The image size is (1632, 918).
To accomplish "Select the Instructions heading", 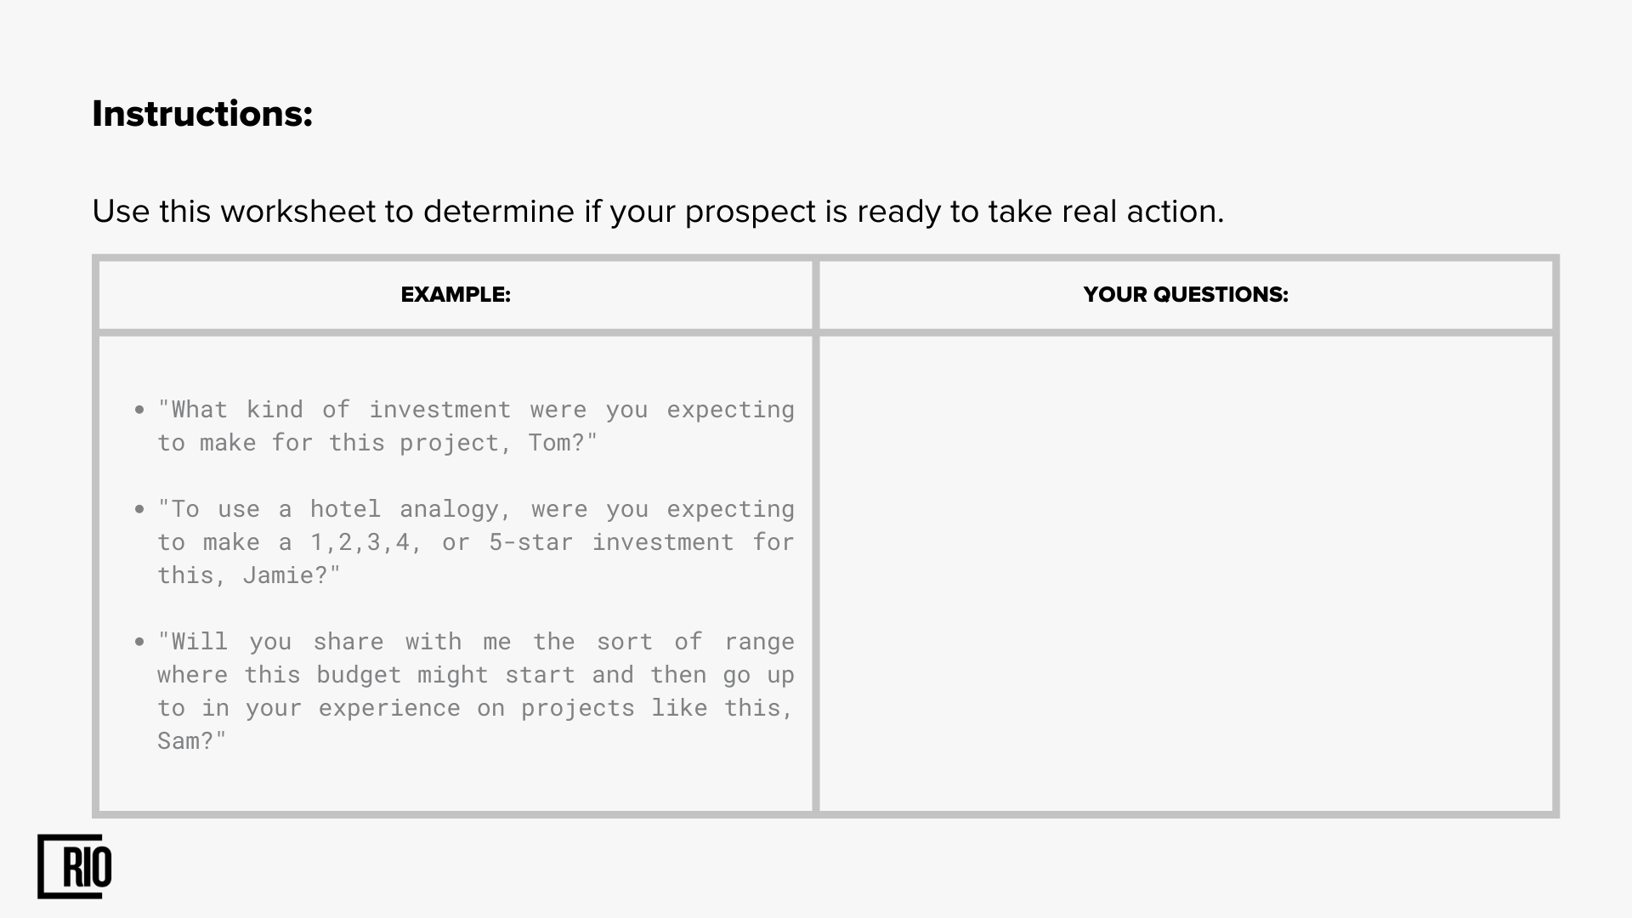I will coord(202,114).
